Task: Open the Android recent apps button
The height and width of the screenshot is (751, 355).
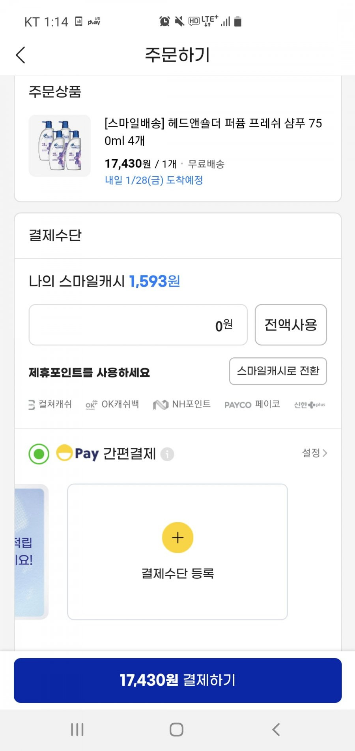Action: (x=77, y=730)
